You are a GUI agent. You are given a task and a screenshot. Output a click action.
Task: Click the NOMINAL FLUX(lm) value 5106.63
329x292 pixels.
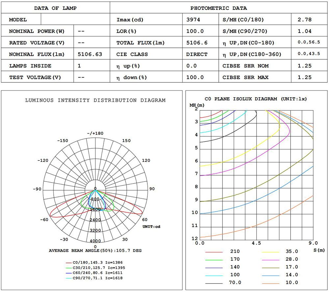pyautogui.click(x=90, y=54)
